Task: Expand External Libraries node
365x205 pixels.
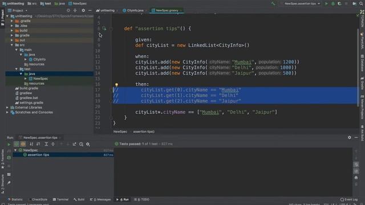Action: point(7,108)
